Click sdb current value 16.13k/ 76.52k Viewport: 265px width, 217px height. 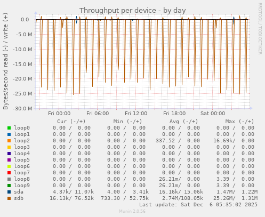(71, 198)
